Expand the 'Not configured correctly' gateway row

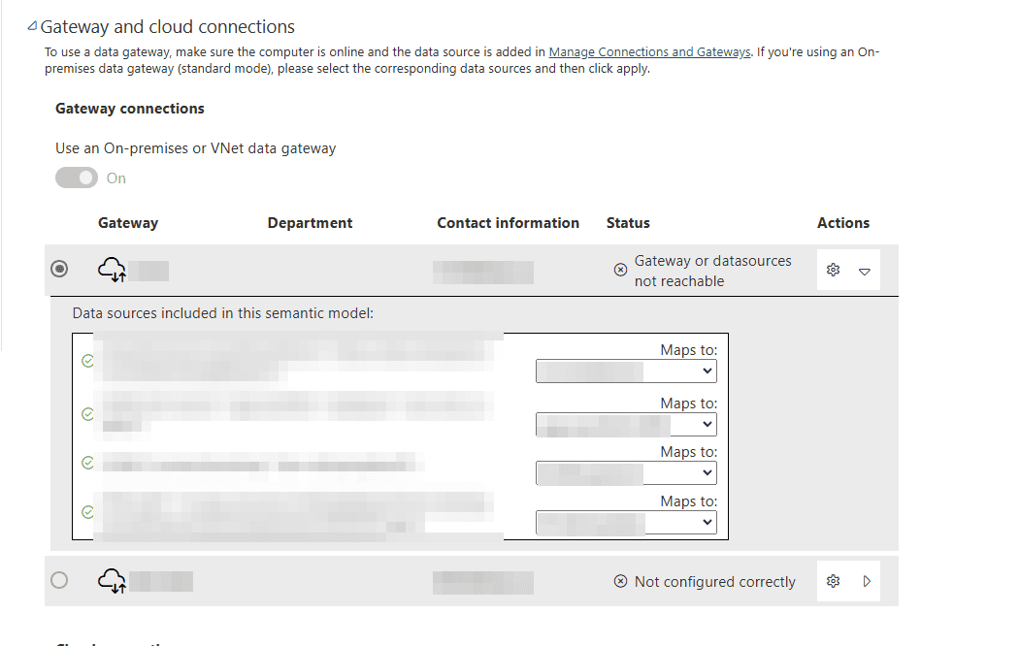[x=867, y=581]
